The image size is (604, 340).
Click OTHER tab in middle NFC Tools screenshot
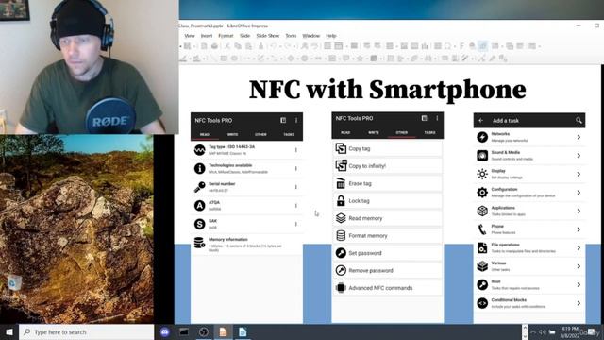pyautogui.click(x=402, y=132)
